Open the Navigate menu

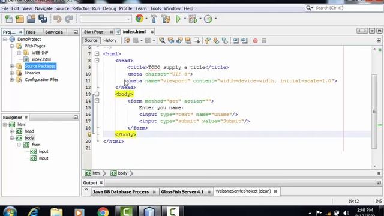click(44, 8)
